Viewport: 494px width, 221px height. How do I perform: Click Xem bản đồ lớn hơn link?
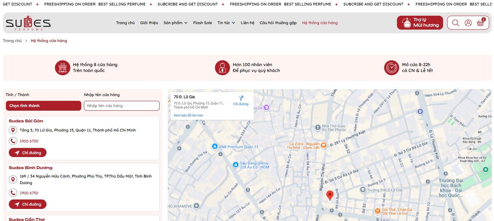(x=188, y=115)
